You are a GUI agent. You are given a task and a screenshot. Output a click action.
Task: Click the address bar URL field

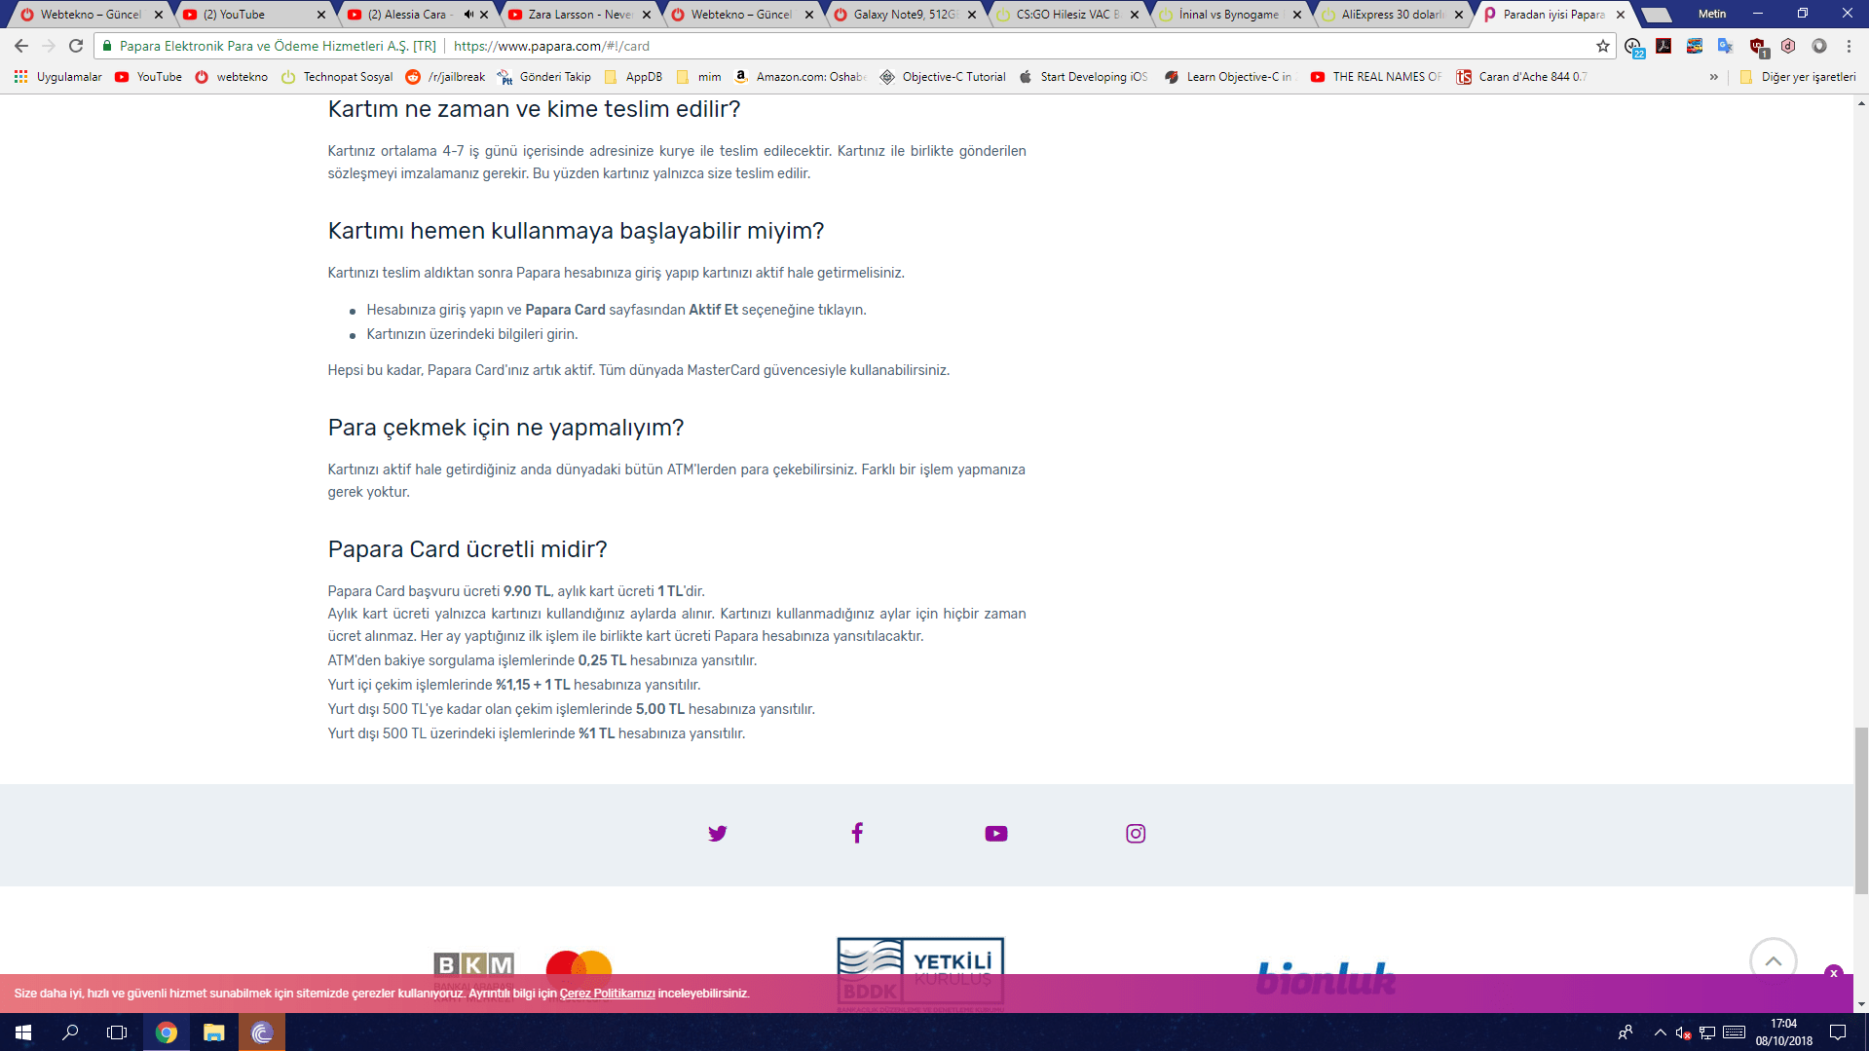[855, 46]
